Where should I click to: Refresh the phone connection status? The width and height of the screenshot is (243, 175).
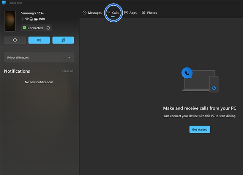pyautogui.click(x=48, y=28)
